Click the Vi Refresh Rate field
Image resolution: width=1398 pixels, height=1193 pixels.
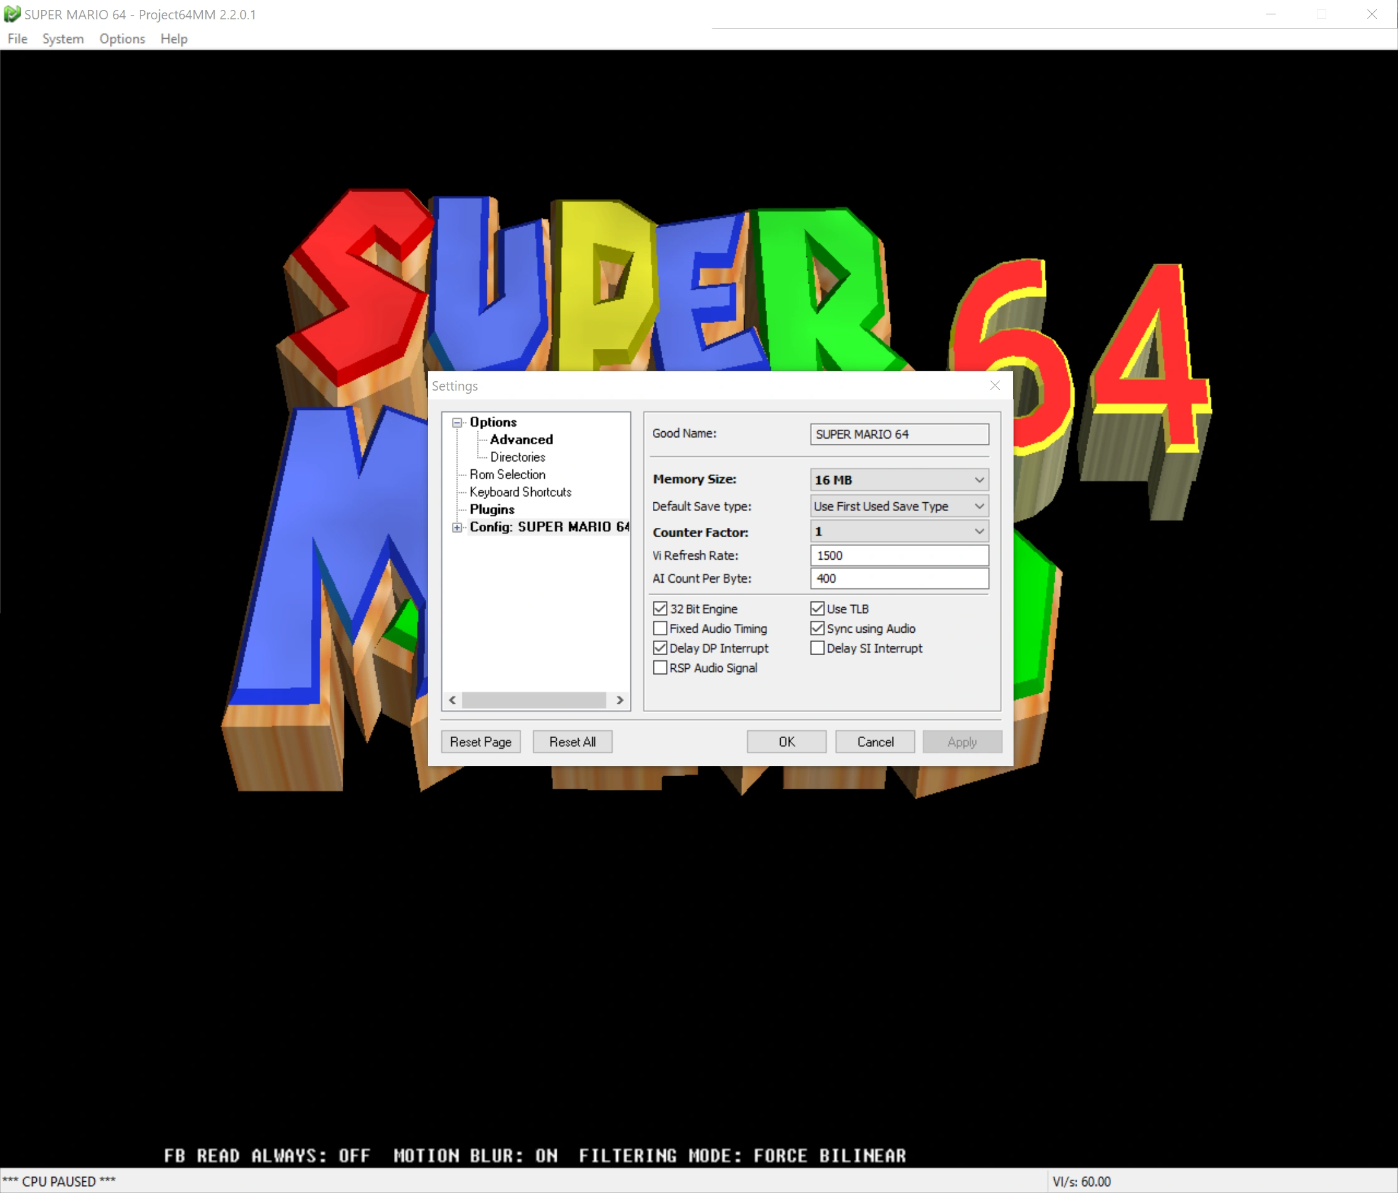pyautogui.click(x=899, y=555)
